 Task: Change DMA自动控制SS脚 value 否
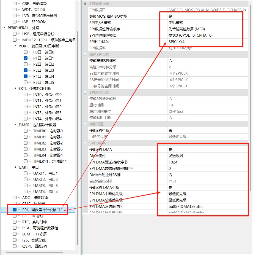click(207, 175)
